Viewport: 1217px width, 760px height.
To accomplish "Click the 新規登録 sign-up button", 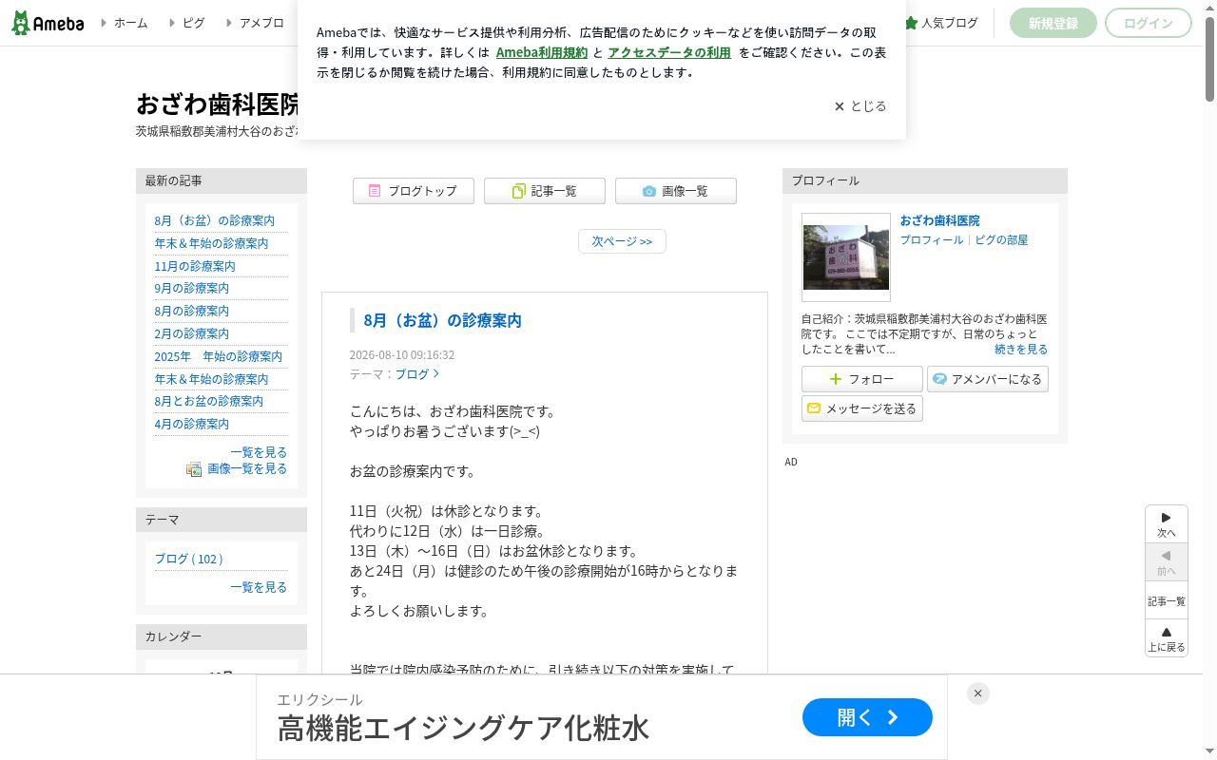I will click(1053, 23).
